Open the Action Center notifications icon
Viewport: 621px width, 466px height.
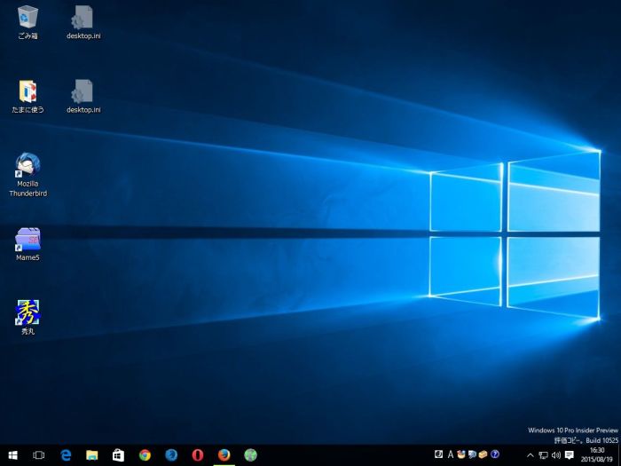(570, 454)
